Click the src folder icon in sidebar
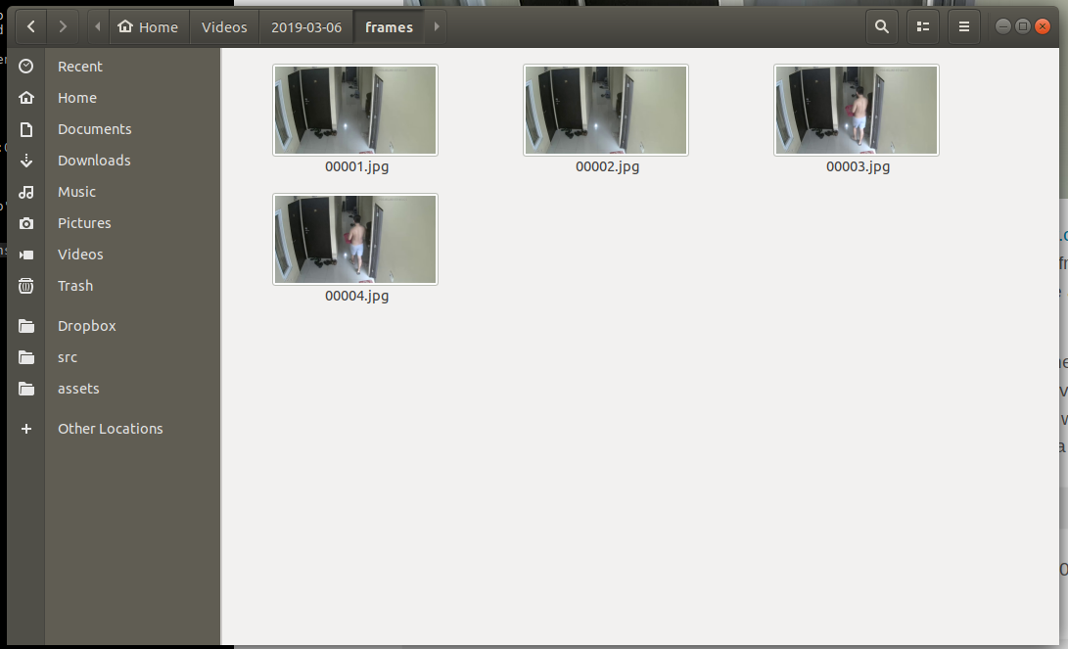This screenshot has height=649, width=1068. tap(25, 357)
